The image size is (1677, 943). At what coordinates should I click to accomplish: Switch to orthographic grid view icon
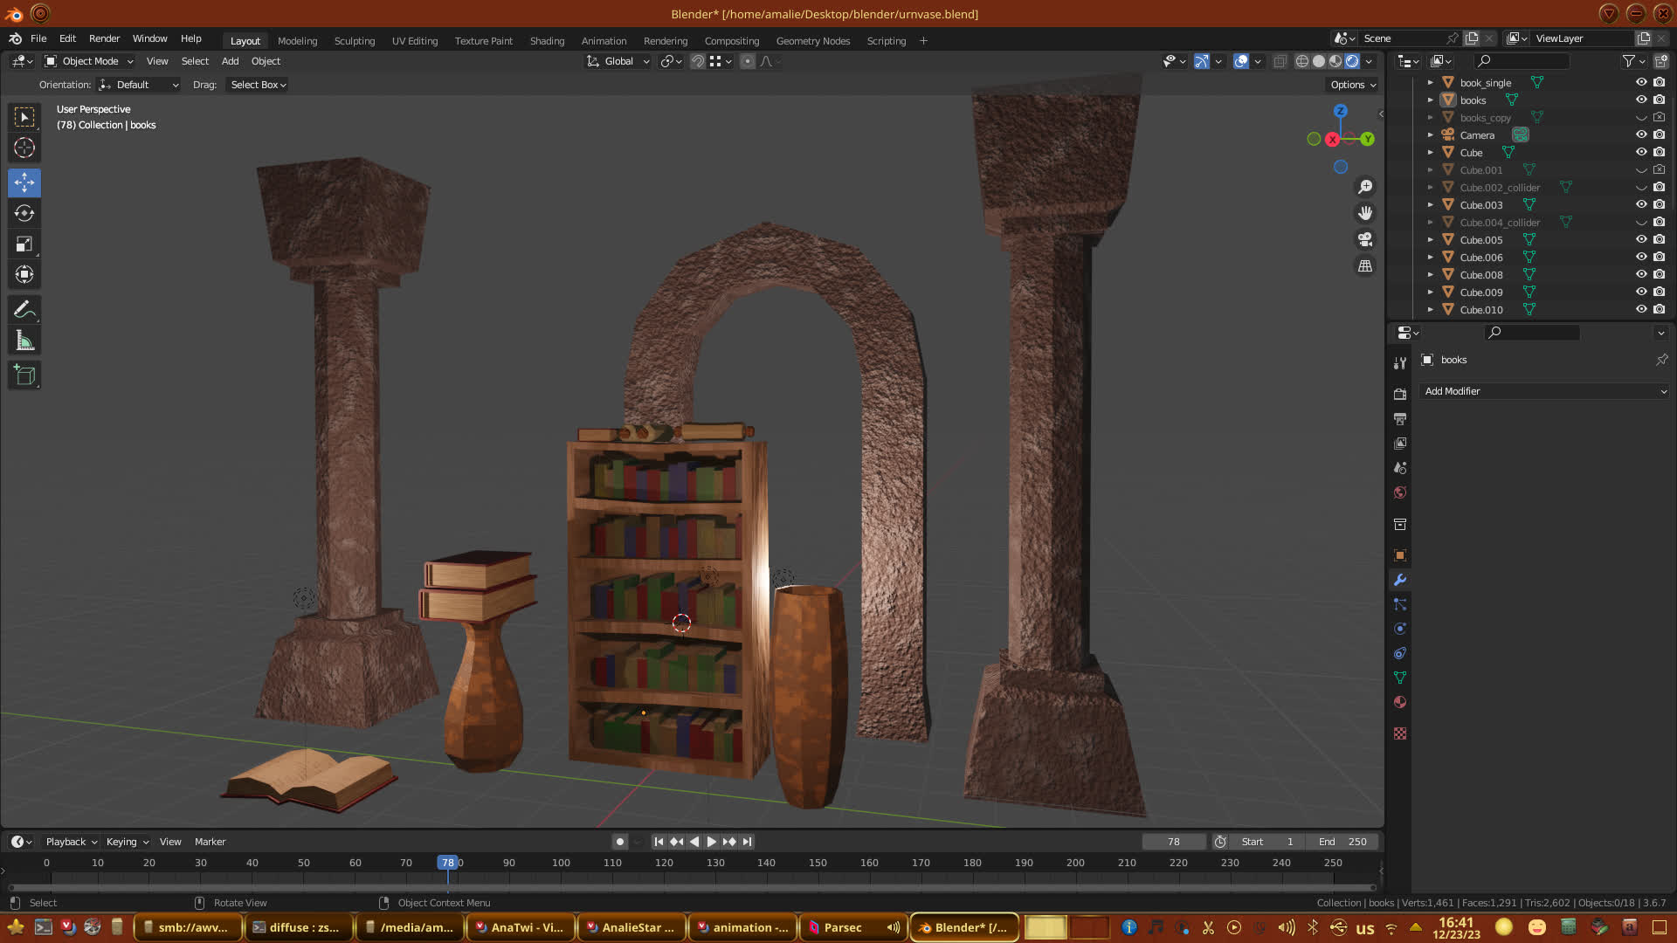(x=1365, y=265)
